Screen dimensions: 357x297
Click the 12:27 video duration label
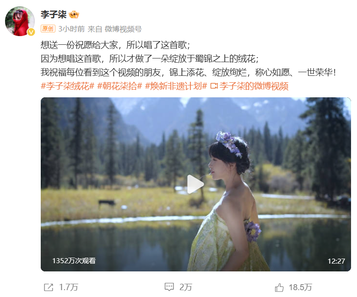pos(336,261)
